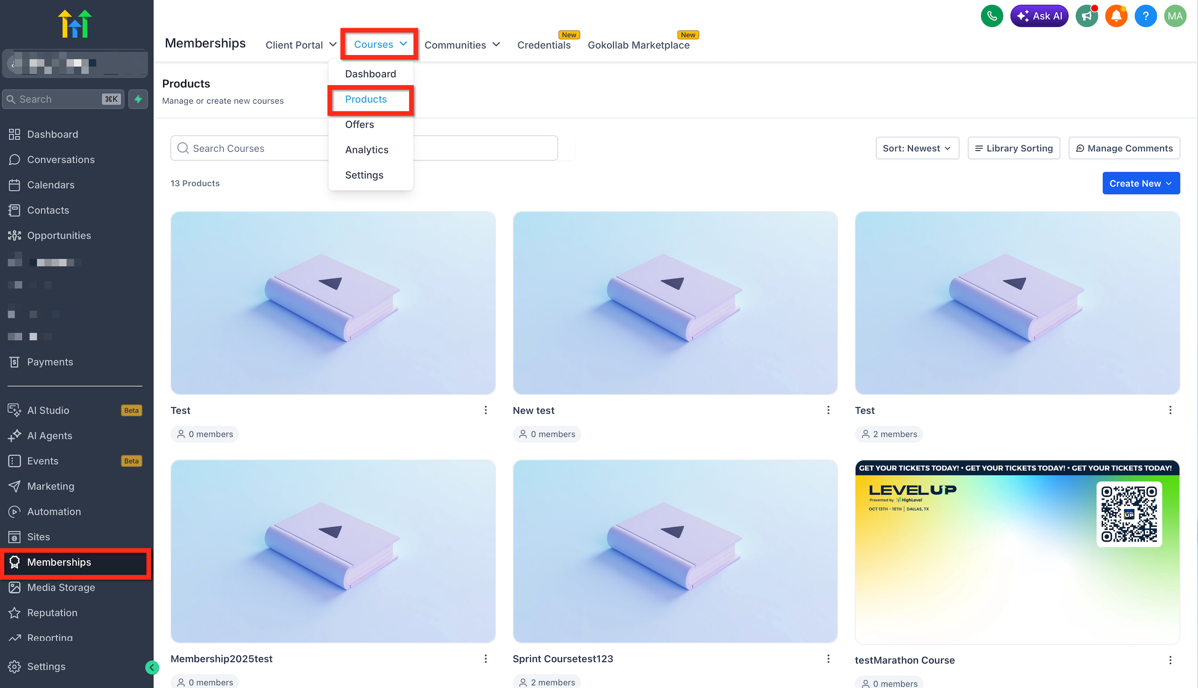Expand the Communities menu
Viewport: 1198px width, 688px height.
pyautogui.click(x=462, y=45)
